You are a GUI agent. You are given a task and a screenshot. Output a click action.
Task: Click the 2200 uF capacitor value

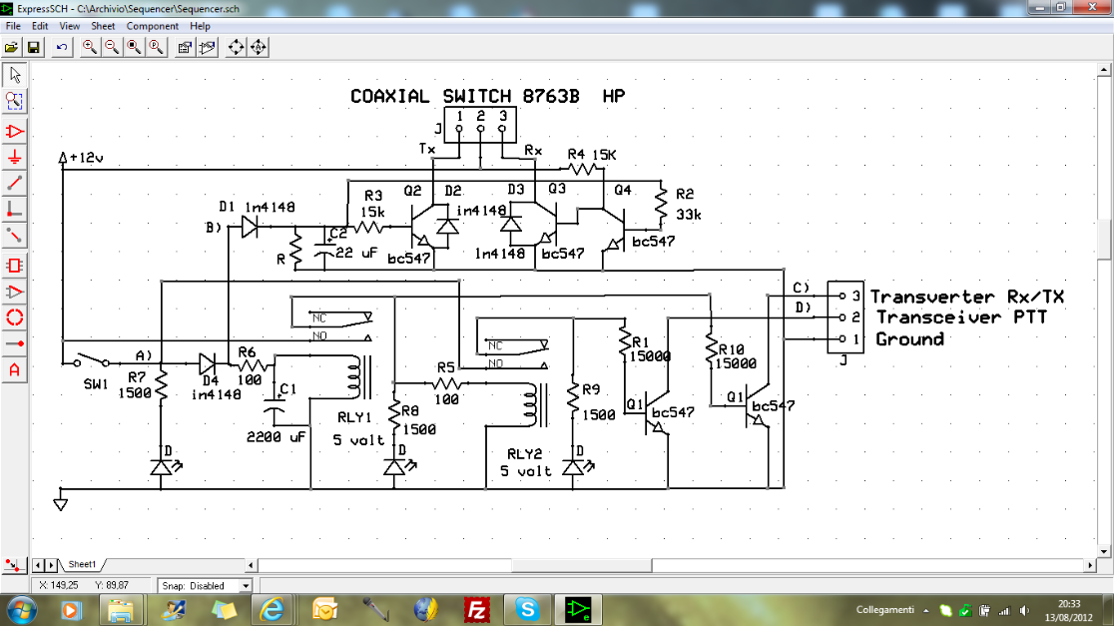pos(276,437)
